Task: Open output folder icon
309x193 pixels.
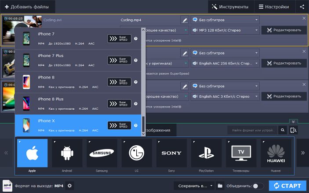Action: [220, 186]
